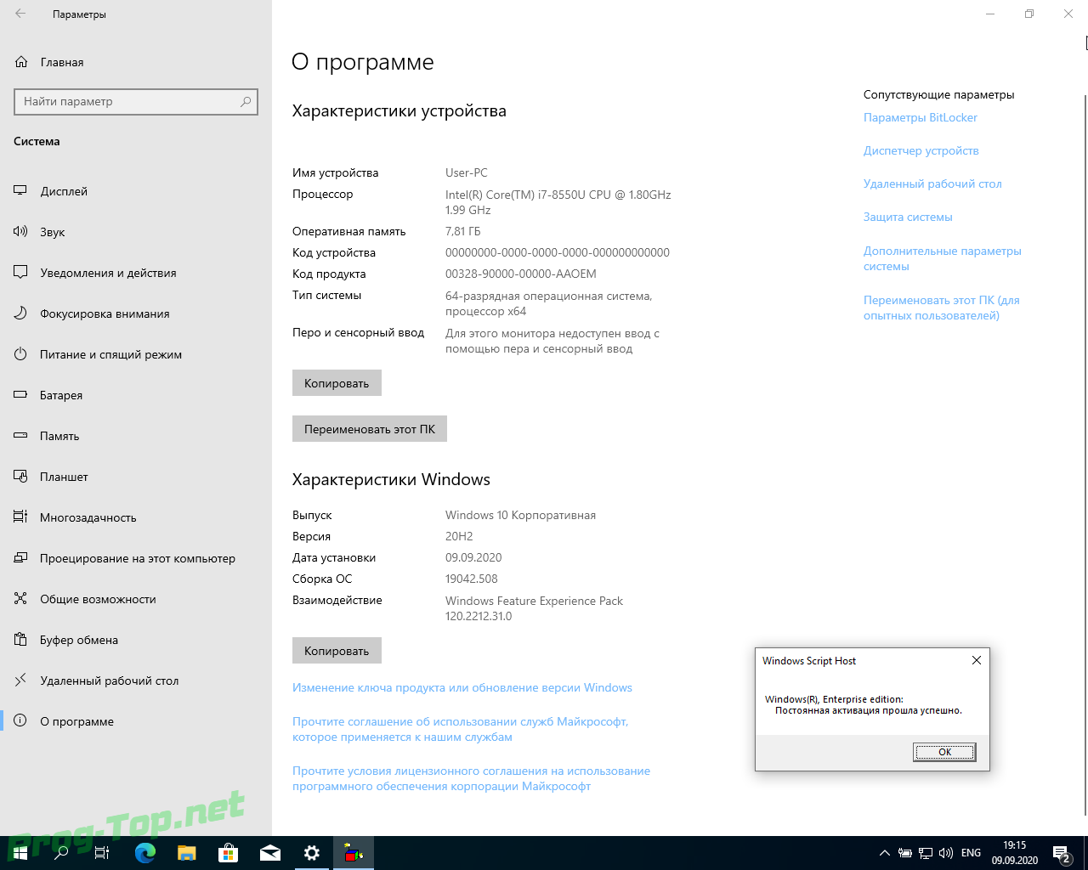Viewport: 1088px width, 870px height.
Task: Open the Microsoft services agreement link
Action: 461,729
